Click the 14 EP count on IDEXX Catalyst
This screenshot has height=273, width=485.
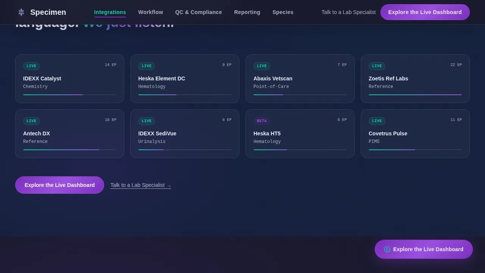point(111,65)
